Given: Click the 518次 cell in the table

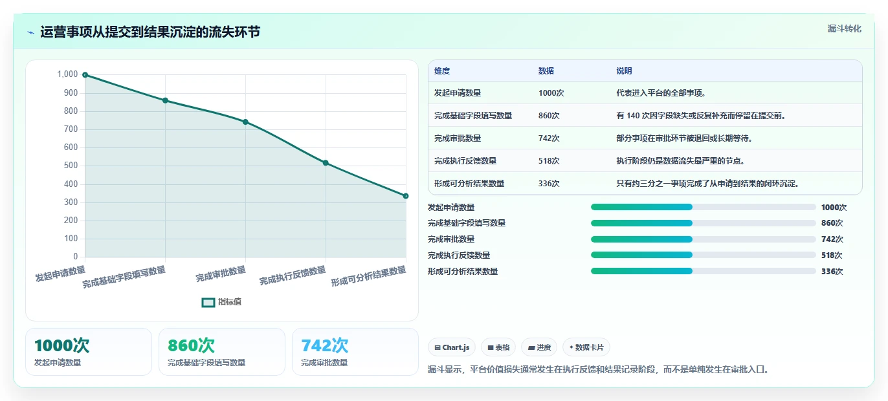Looking at the screenshot, I should click(x=549, y=161).
